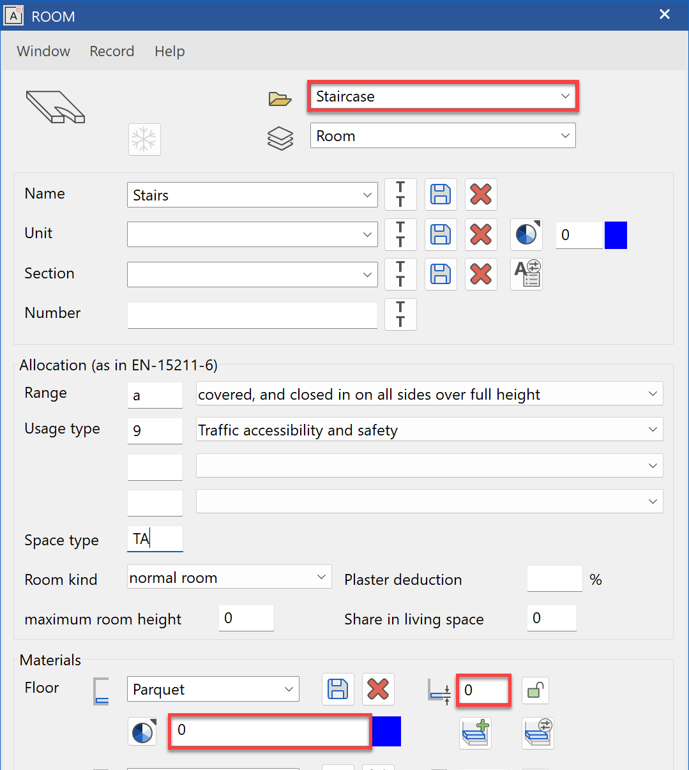Open the floor material color wheel icon

143,732
